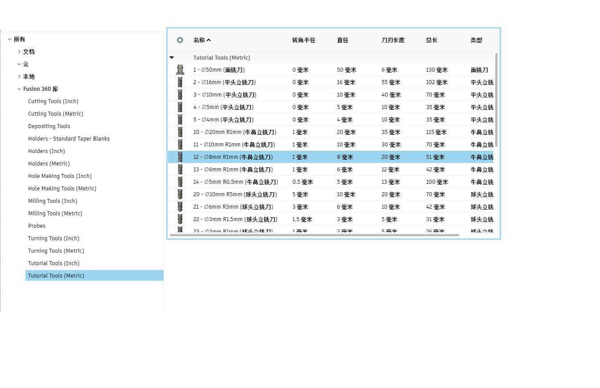This screenshot has width=600, height=388.
Task: Select the Depositing Tools library
Action: (49, 126)
